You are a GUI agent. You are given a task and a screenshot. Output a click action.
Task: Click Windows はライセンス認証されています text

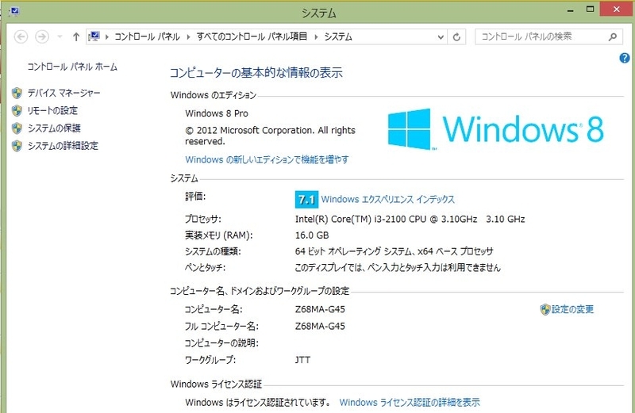257,403
